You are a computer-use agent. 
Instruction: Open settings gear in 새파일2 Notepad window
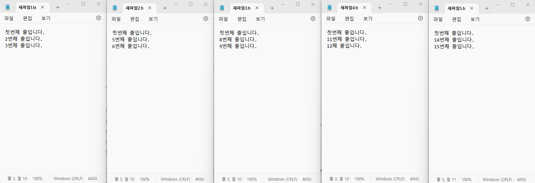click(206, 19)
